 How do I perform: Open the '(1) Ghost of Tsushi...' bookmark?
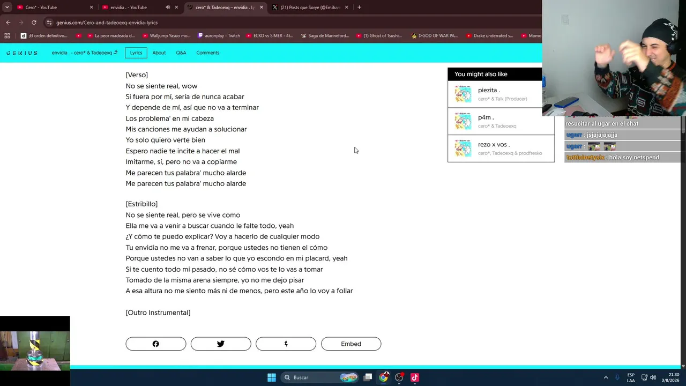tap(379, 36)
